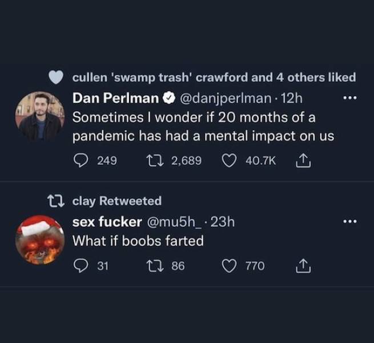The image size is (374, 343).
Task: Open more options for the @mu5h_ tweet
Action: click(349, 222)
